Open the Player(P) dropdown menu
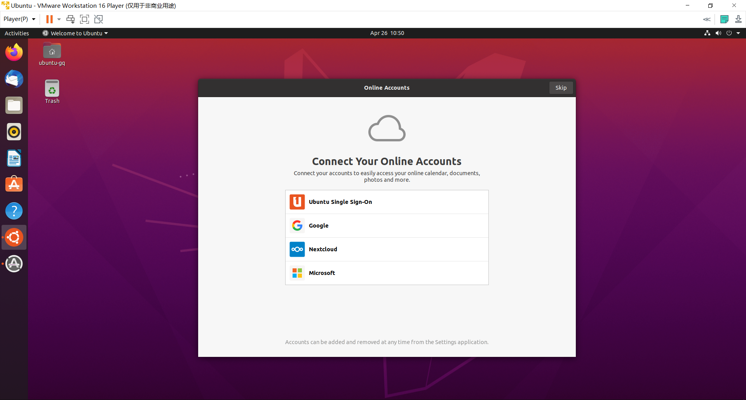746x400 pixels. click(19, 19)
